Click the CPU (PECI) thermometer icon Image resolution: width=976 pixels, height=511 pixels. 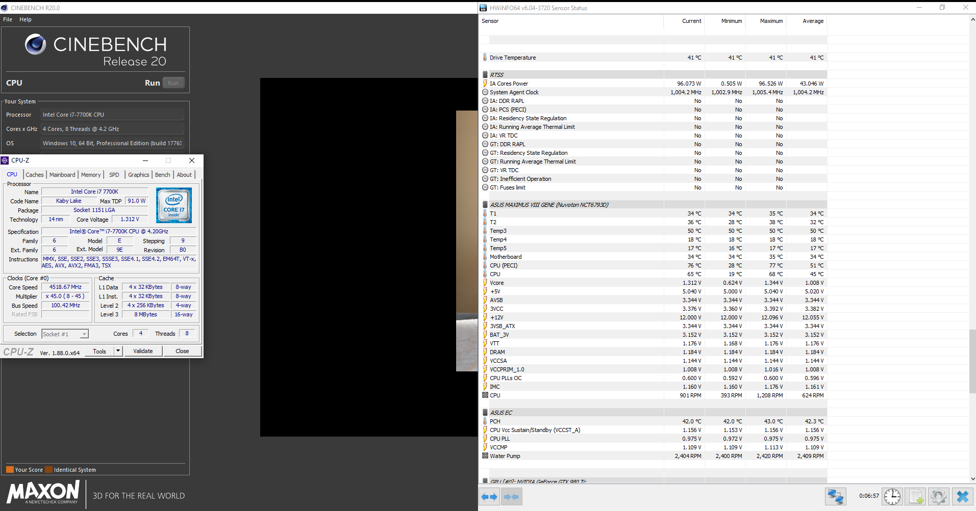pos(485,265)
